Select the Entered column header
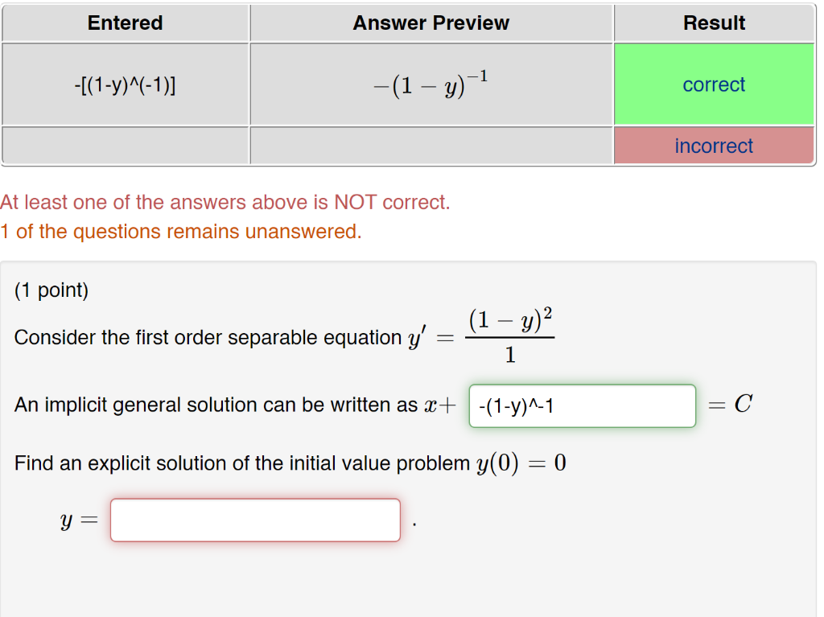The width and height of the screenshot is (824, 617). (x=125, y=23)
